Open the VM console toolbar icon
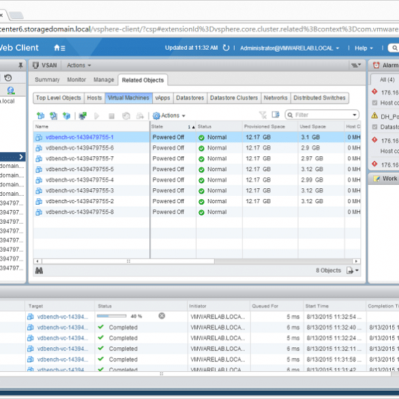 [83, 115]
